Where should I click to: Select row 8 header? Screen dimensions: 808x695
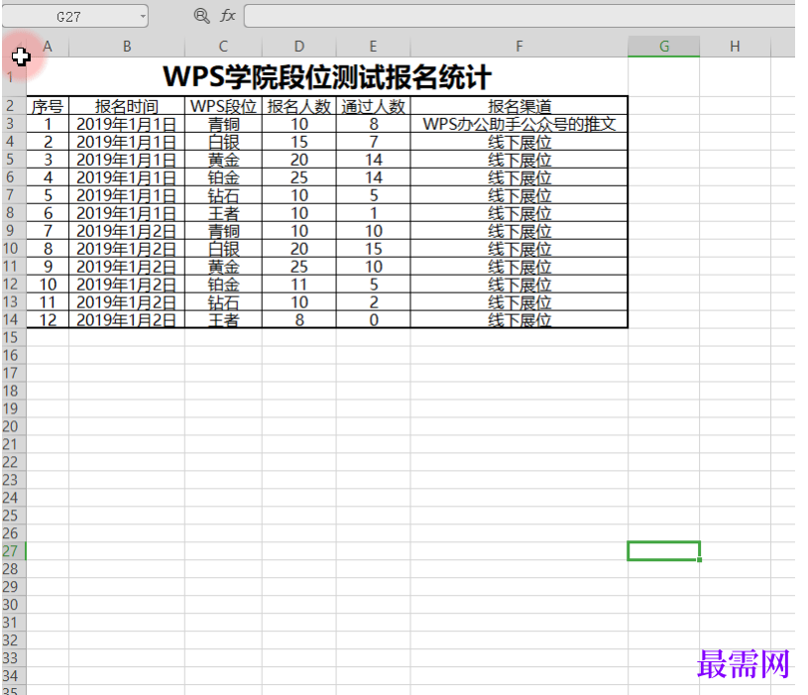pos(14,213)
